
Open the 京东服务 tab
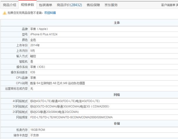(111, 5)
